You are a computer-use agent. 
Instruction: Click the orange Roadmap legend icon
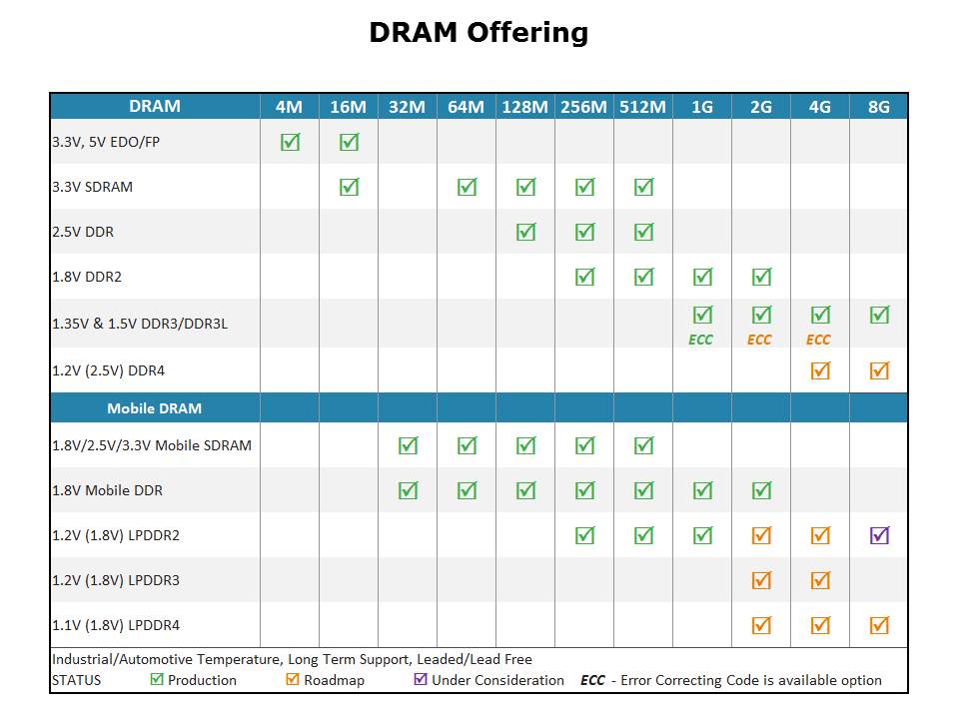293,680
